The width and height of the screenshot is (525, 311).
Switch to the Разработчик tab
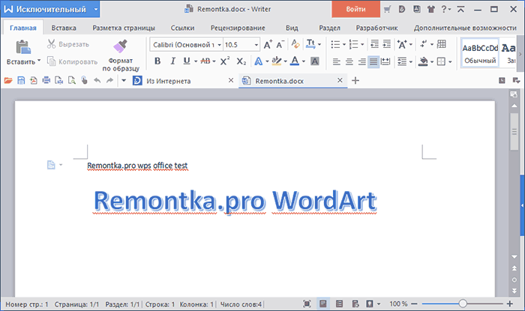pos(376,28)
